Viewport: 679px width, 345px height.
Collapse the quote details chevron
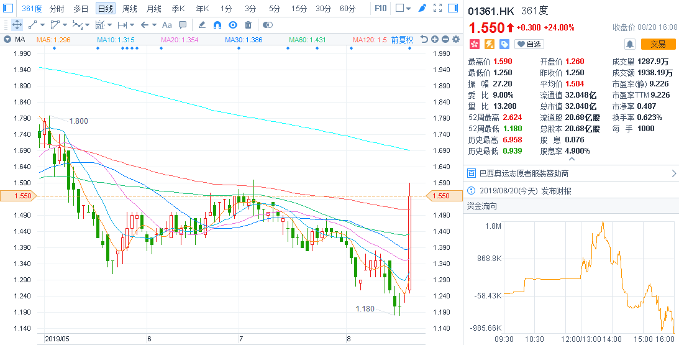coord(572,159)
